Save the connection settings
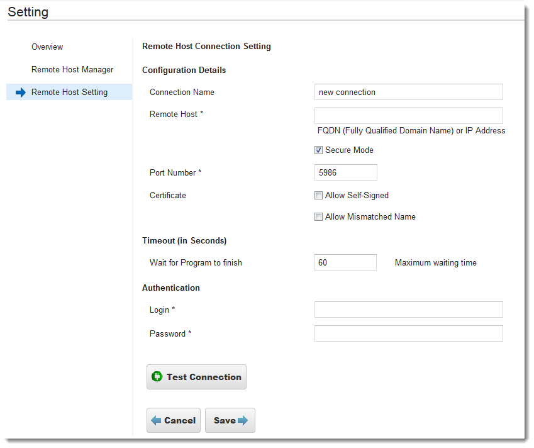Image resolution: width=534 pixels, height=448 pixels. pos(230,420)
